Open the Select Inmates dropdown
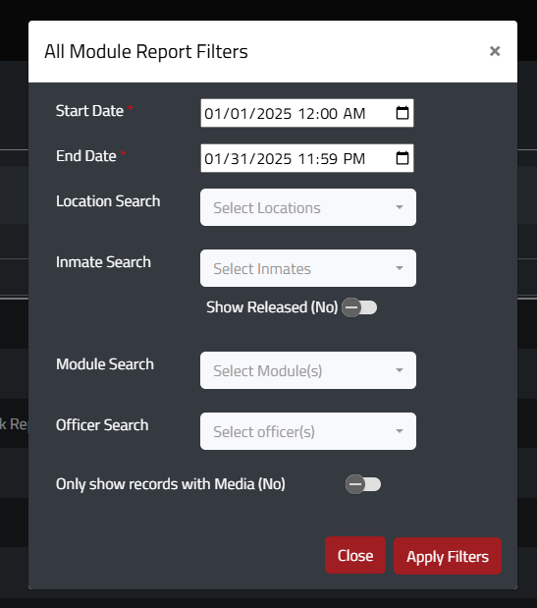 tap(308, 268)
